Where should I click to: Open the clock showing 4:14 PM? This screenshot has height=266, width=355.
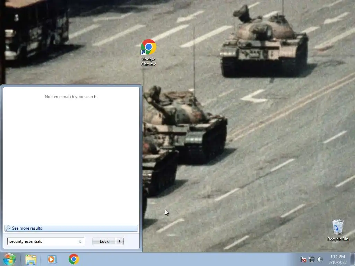click(337, 259)
